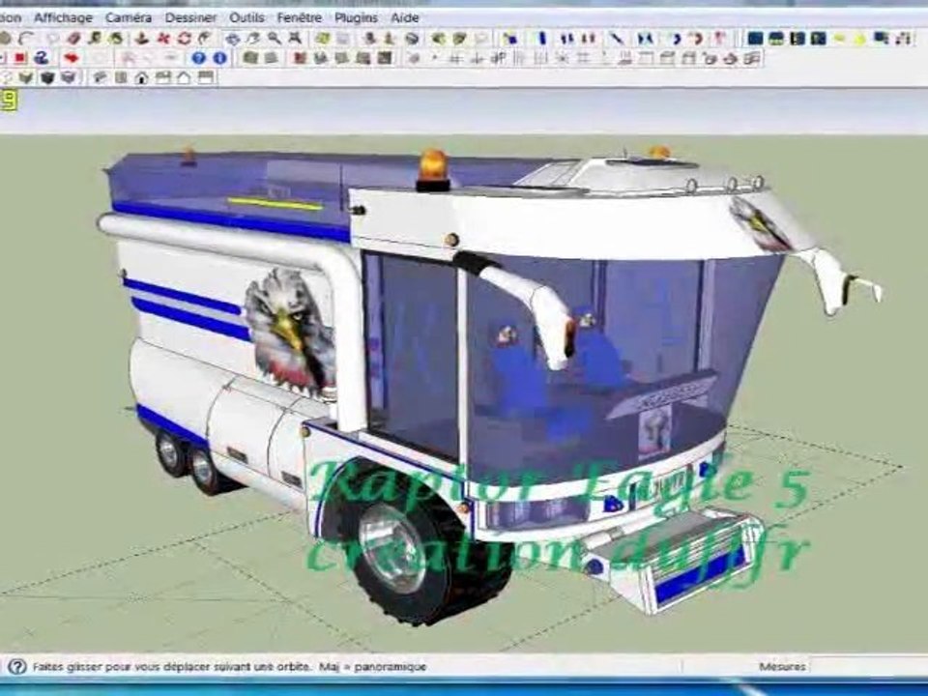This screenshot has width=928, height=696.
Task: Click the Zoom Extents icon
Action: pos(295,39)
